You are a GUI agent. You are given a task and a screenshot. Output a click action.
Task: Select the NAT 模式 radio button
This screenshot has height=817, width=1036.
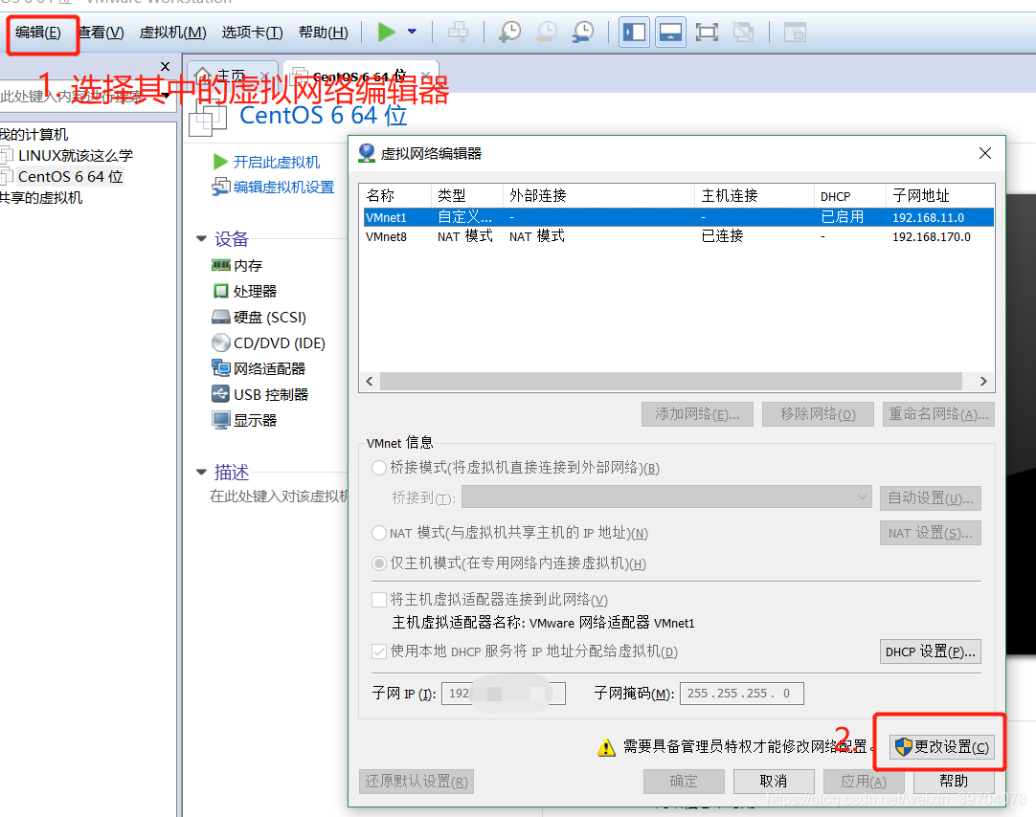coord(379,533)
